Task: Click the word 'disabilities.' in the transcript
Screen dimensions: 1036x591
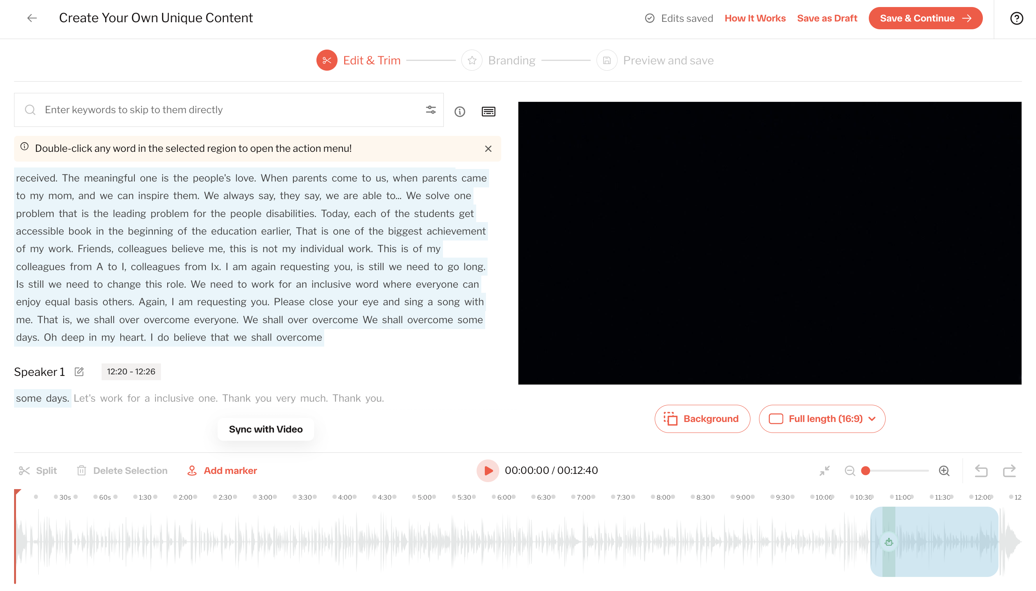Action: (290, 214)
